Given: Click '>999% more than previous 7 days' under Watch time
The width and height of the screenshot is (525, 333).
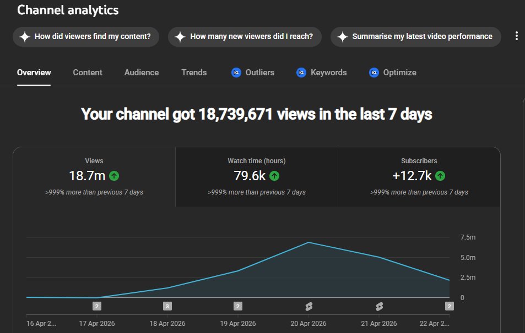Looking at the screenshot, I should 257,192.
